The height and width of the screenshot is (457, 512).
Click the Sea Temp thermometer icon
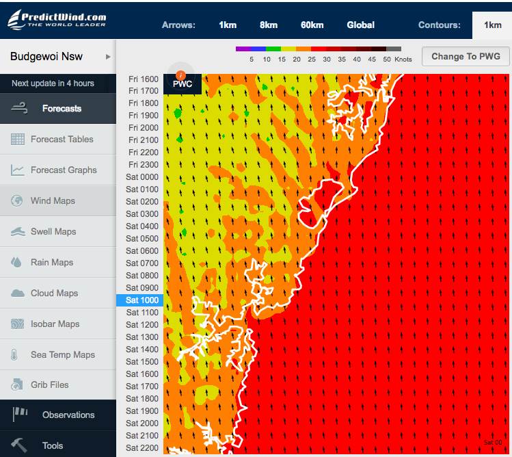point(14,355)
